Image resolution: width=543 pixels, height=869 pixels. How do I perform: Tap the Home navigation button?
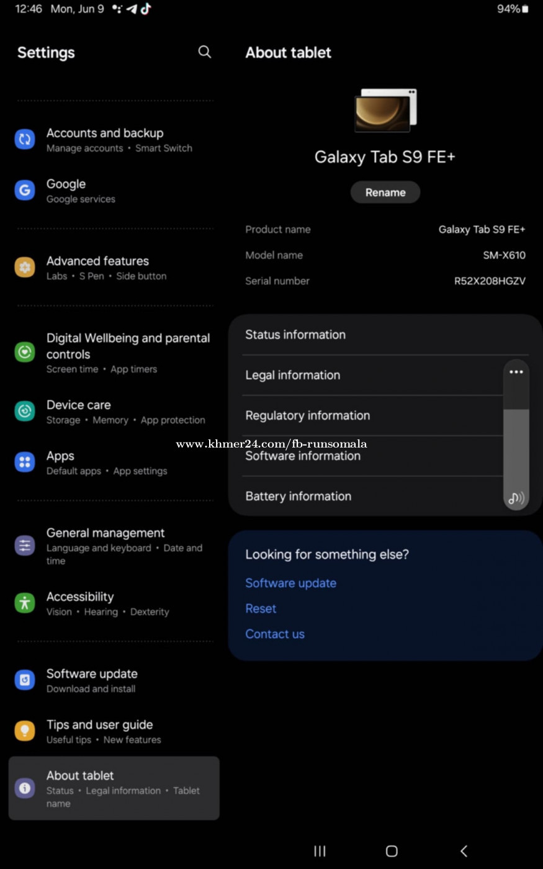[x=392, y=851]
